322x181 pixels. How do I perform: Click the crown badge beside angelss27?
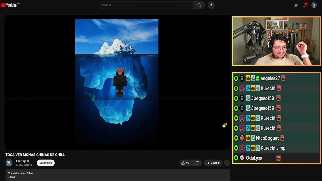coord(248,78)
